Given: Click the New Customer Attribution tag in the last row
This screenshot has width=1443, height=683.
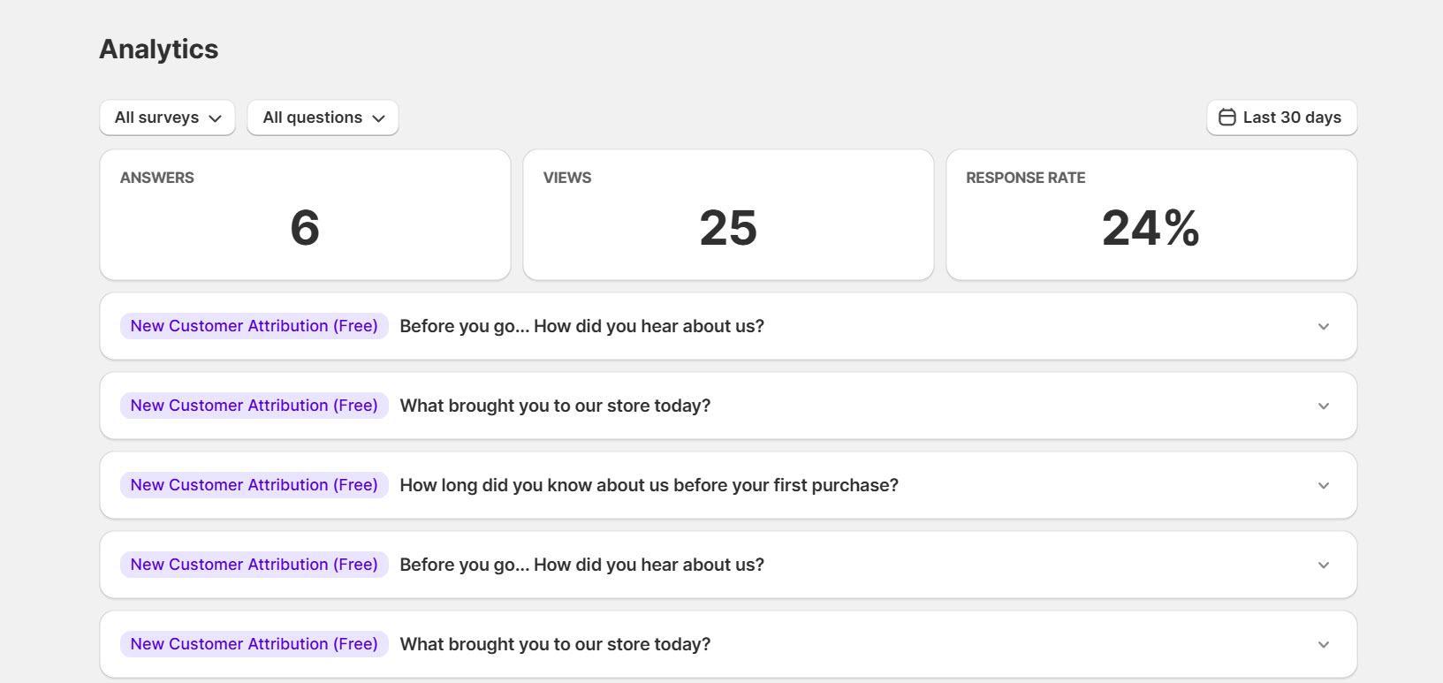Looking at the screenshot, I should click(x=254, y=644).
